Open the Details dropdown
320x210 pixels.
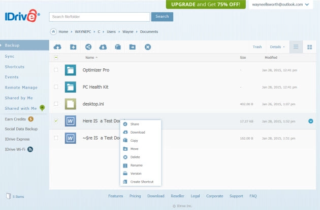pyautogui.click(x=277, y=47)
